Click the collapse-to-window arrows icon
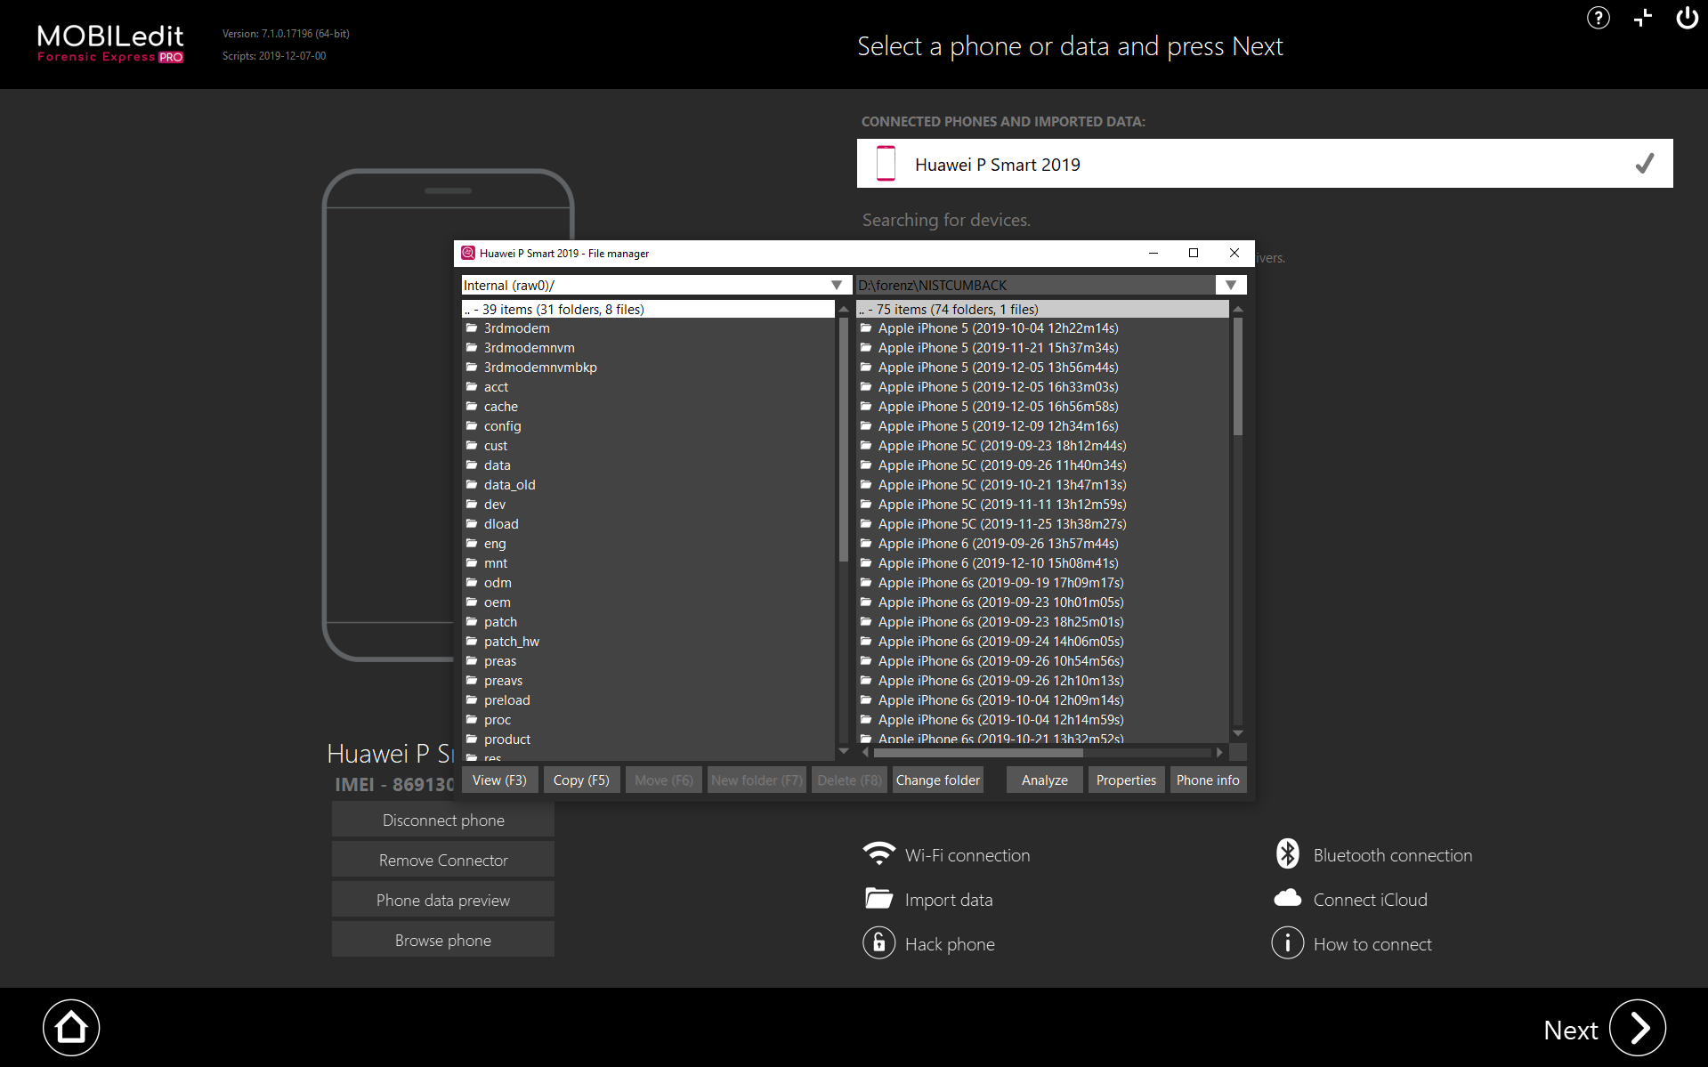Screen dimensions: 1708x1067 pos(1643,18)
